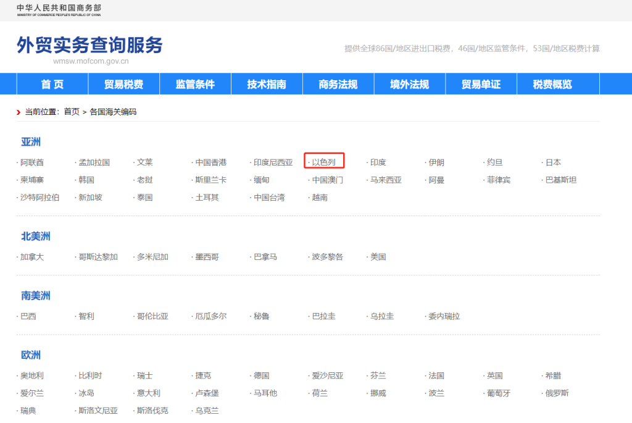Select 巴西 under South America
Viewport: 632px width, 423px height.
click(28, 316)
